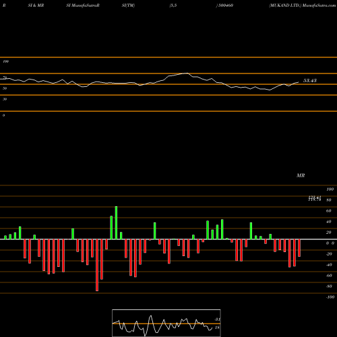337x337 pixels.
Task: Click the RSI line peak touching the 70 level
Action: click(x=187, y=73)
